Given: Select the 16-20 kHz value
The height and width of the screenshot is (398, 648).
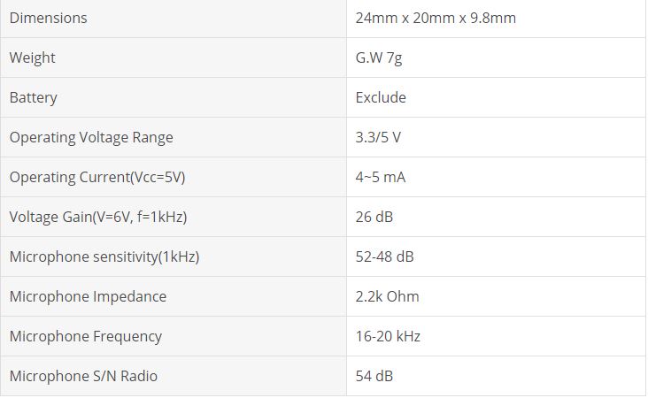Looking at the screenshot, I should click(x=388, y=336).
